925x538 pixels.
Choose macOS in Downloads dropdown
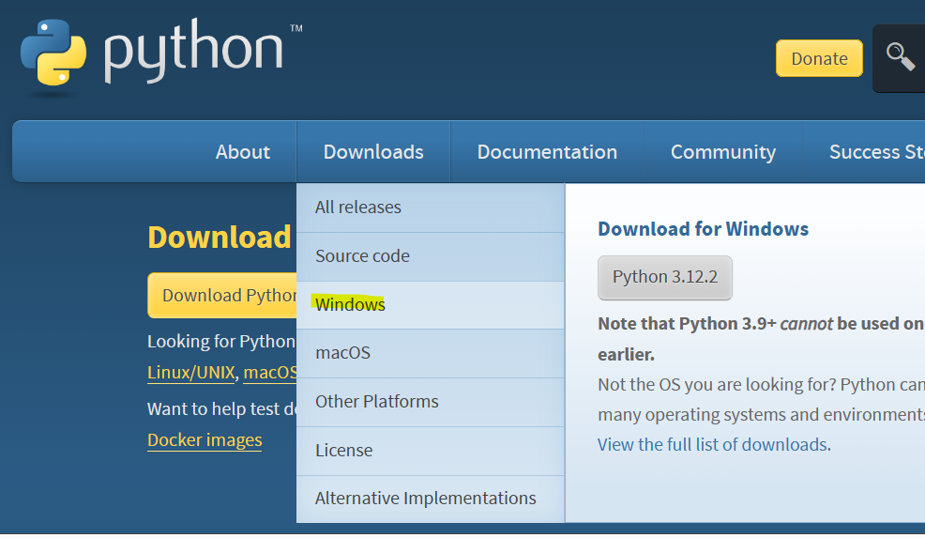pyautogui.click(x=431, y=353)
